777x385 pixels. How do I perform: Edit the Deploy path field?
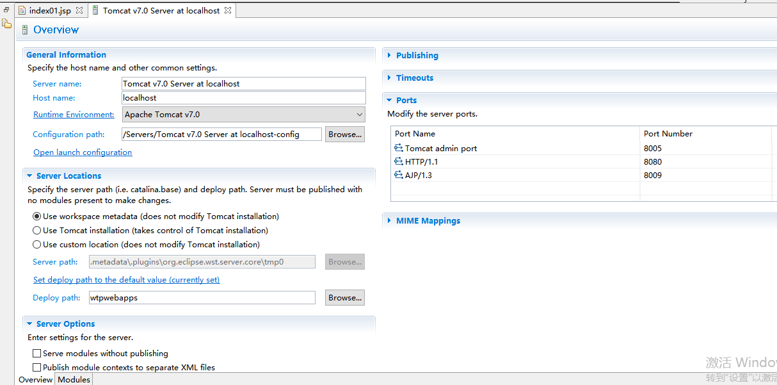point(202,298)
